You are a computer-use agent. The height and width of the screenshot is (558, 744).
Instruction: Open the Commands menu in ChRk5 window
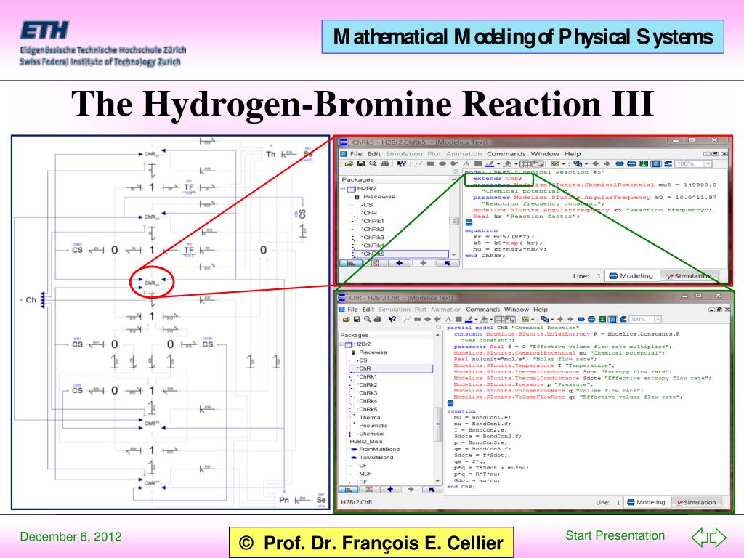(x=506, y=154)
